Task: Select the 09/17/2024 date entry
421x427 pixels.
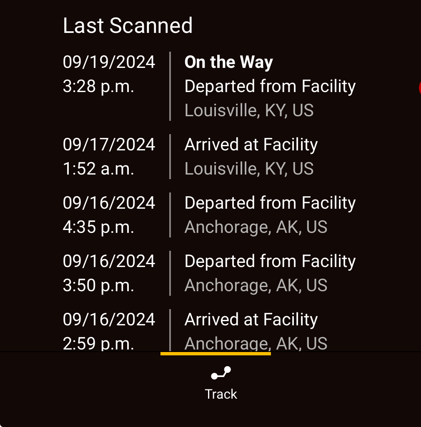Action: coord(109,144)
